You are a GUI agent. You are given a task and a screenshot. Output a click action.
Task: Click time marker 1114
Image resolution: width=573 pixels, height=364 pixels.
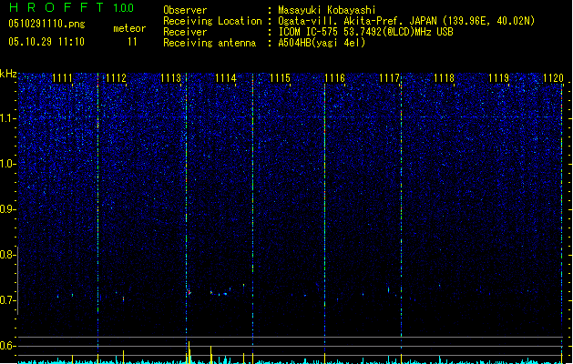pyautogui.click(x=226, y=77)
